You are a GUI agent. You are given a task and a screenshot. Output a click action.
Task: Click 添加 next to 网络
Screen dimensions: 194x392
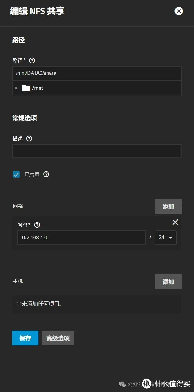168,206
